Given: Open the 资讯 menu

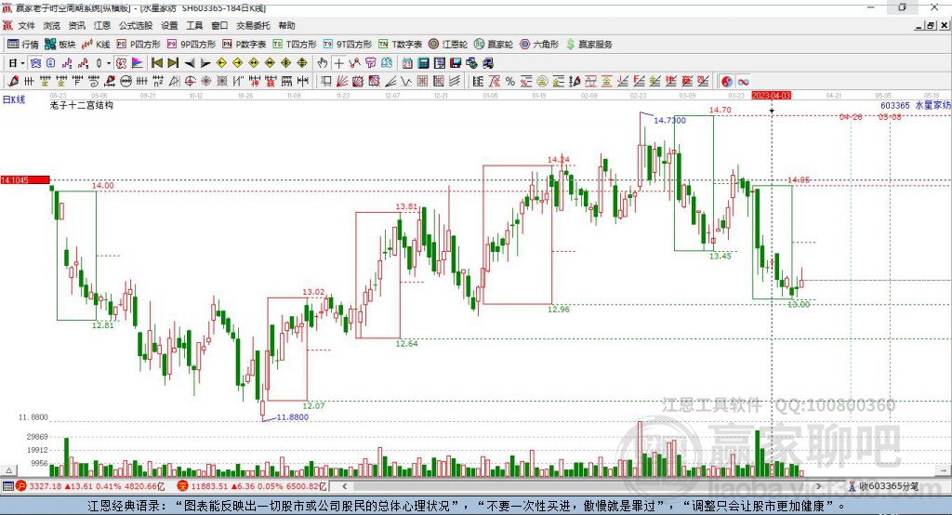Looking at the screenshot, I should coord(76,25).
